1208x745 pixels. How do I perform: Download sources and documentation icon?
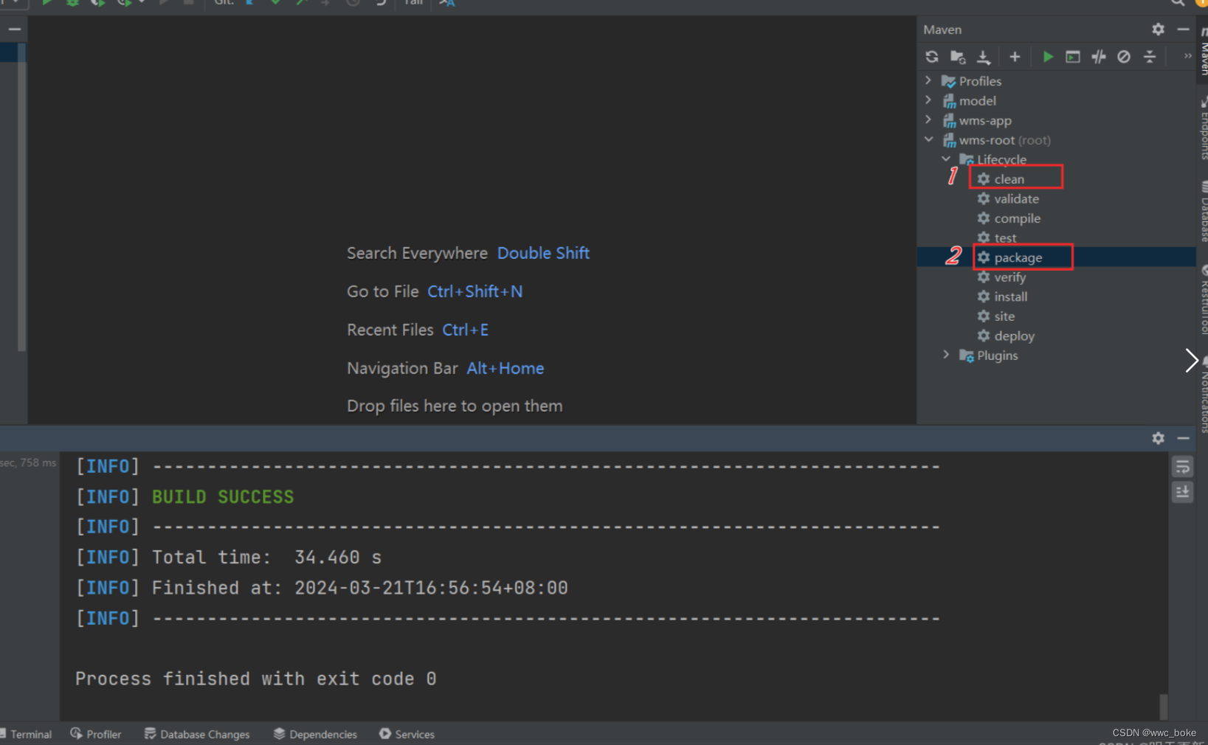tap(984, 57)
